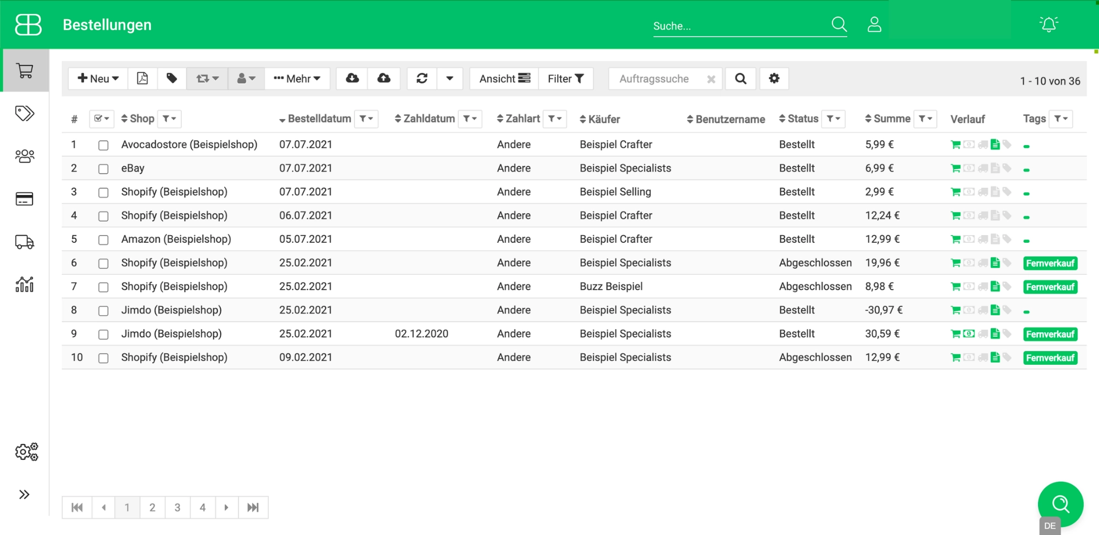Viewport: 1099px width, 535px height.
Task: Expand the sidebar with double chevron
Action: tap(24, 494)
